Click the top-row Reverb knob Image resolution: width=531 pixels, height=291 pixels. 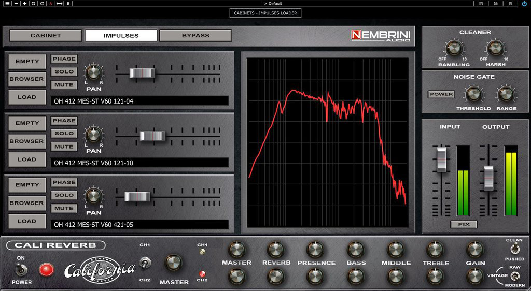pyautogui.click(x=276, y=250)
